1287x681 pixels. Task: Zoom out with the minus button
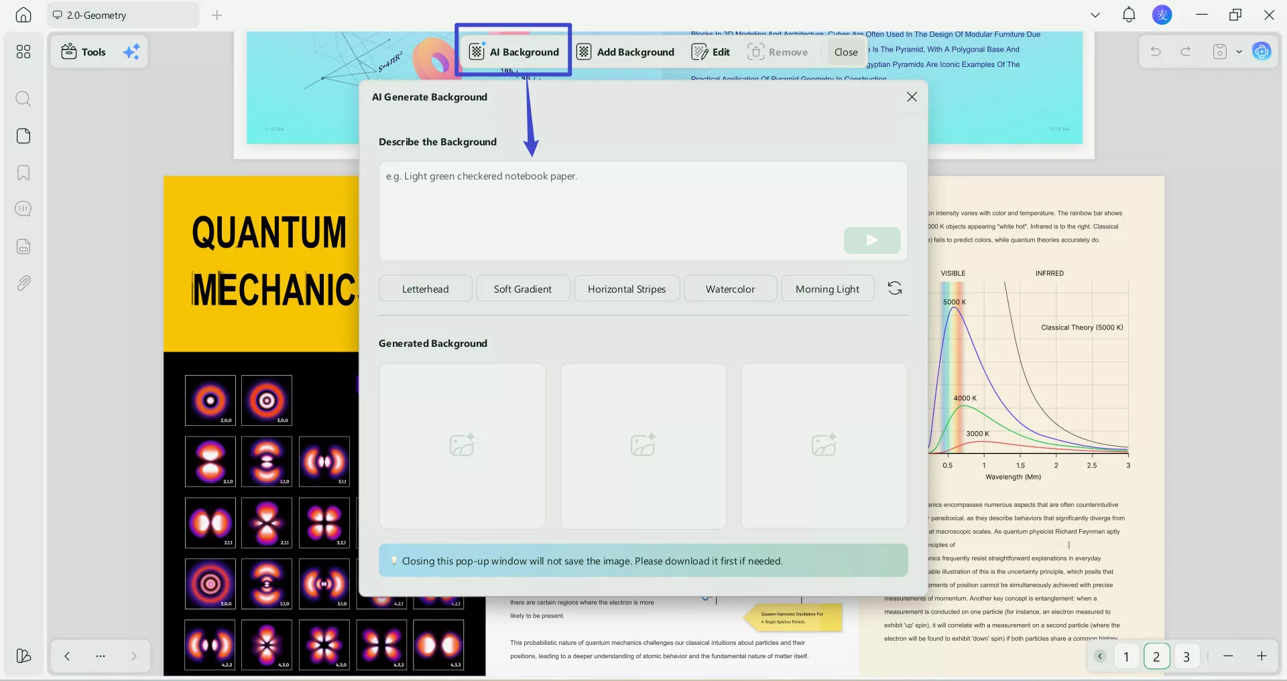(1228, 656)
